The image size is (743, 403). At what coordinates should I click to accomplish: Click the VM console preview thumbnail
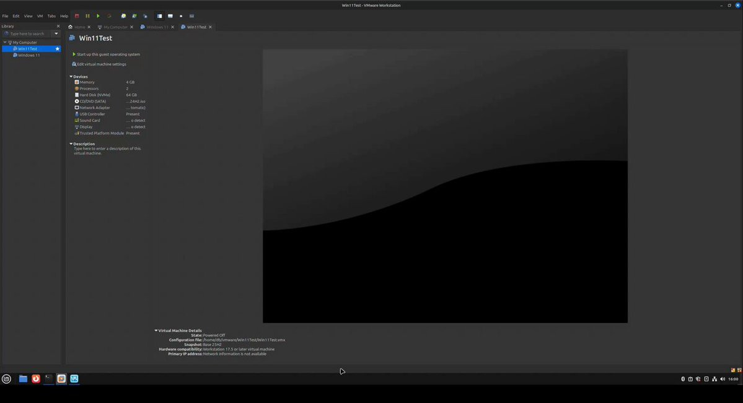[x=445, y=186]
